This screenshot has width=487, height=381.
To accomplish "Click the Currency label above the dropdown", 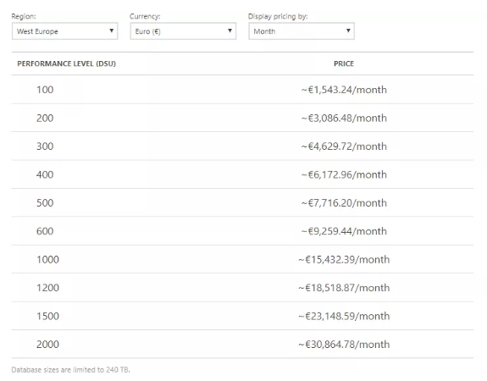I will click(145, 16).
